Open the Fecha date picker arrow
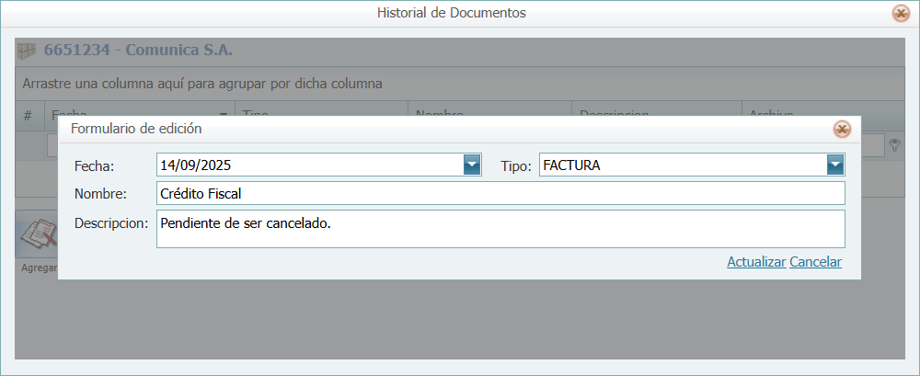Viewport: 920px width, 376px height. pos(472,165)
